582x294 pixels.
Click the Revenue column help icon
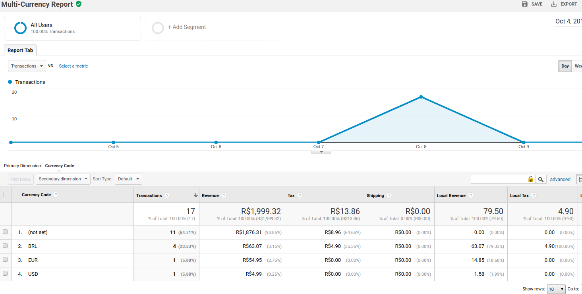(224, 195)
